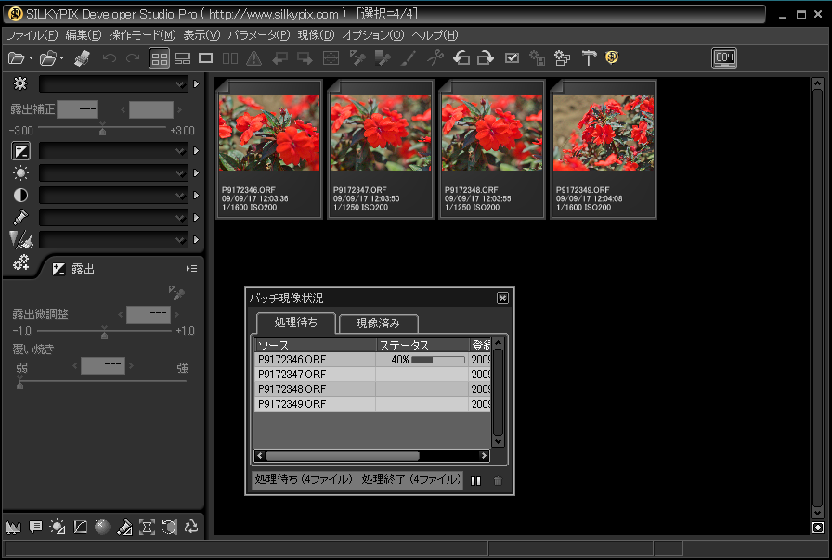Open the histogram icon in bottom panel
The width and height of the screenshot is (832, 560).
pyautogui.click(x=13, y=527)
